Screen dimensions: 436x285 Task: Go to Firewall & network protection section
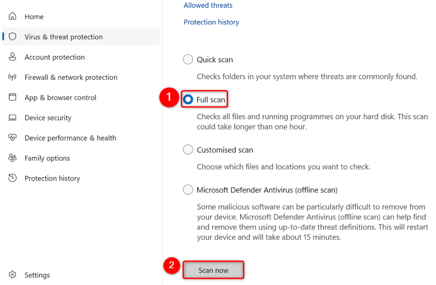click(x=70, y=78)
